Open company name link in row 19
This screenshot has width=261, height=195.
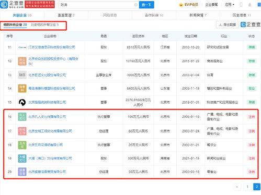click(50, 159)
